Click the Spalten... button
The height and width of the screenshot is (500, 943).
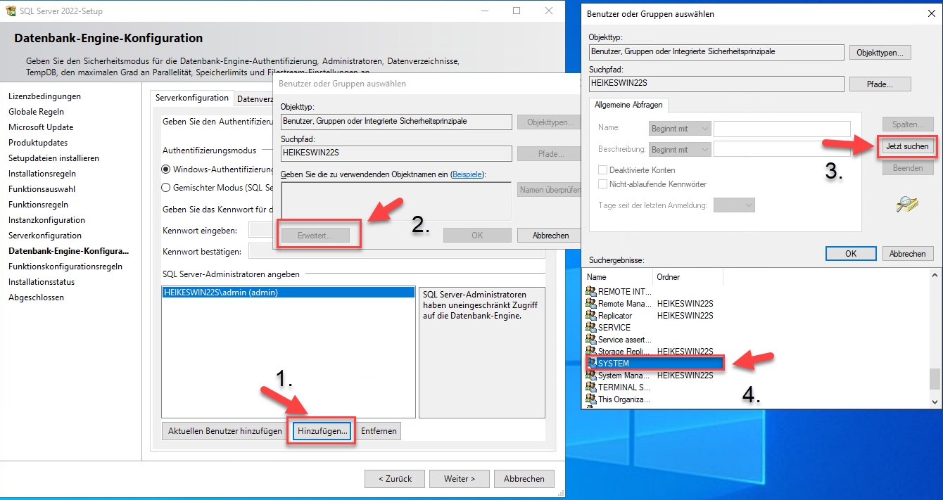(x=908, y=124)
